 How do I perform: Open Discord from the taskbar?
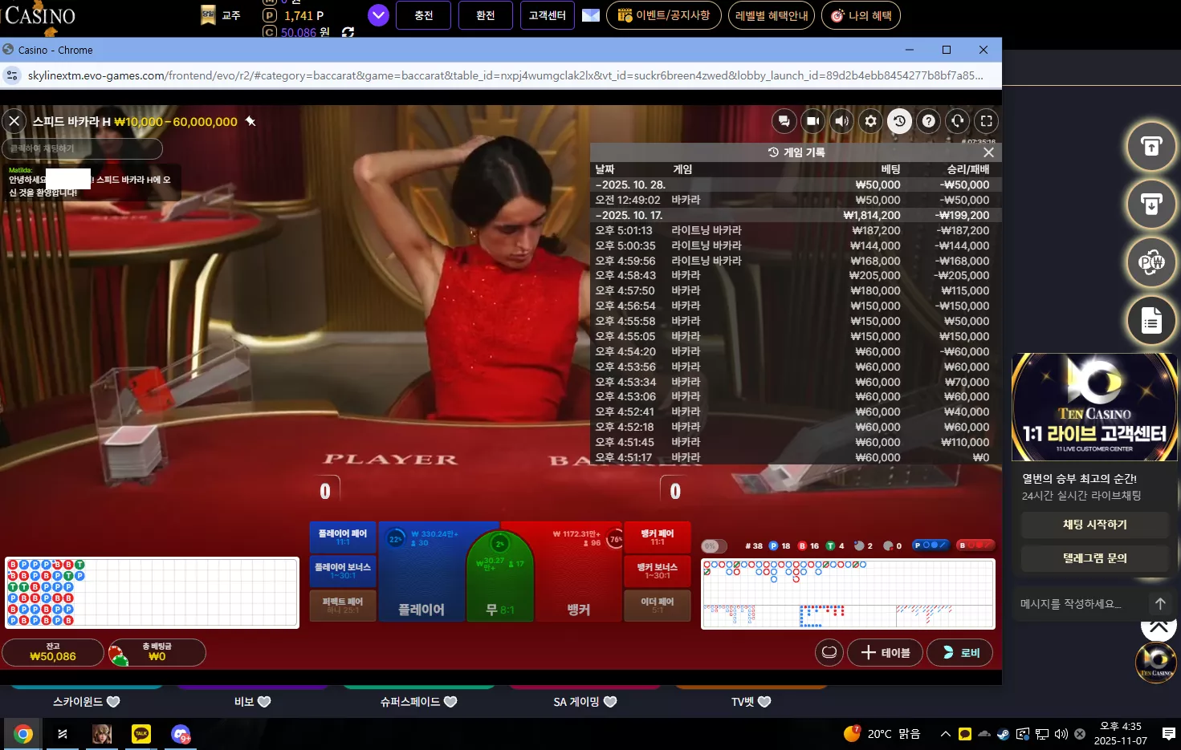(x=181, y=734)
